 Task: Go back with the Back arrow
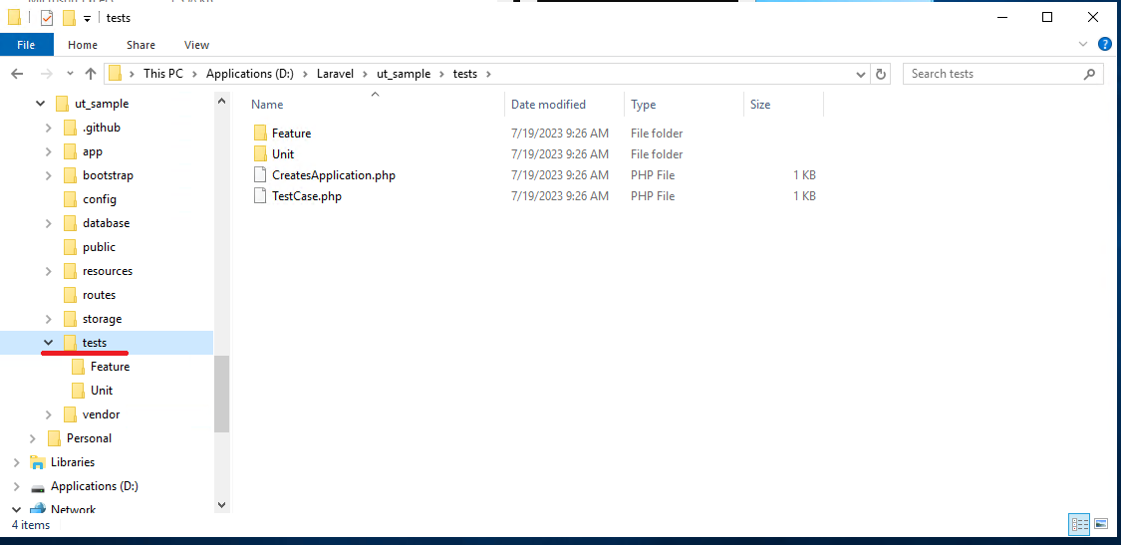(17, 74)
